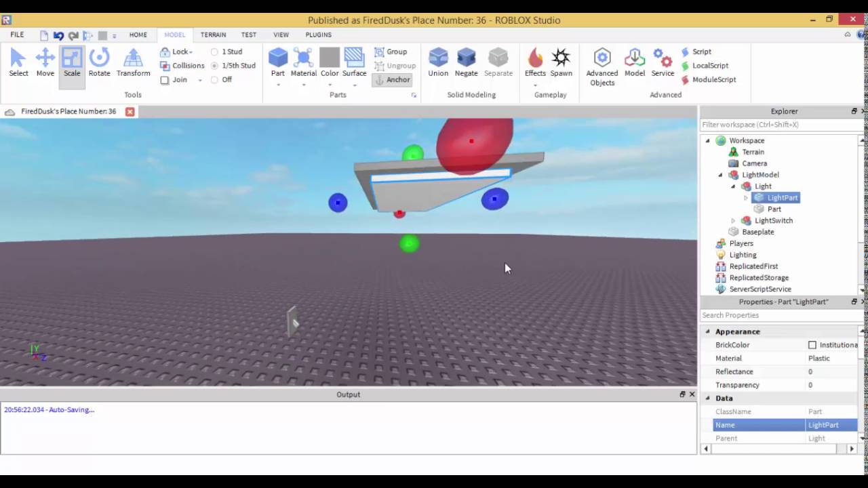Select the 1/5th Stud grid option

point(214,66)
